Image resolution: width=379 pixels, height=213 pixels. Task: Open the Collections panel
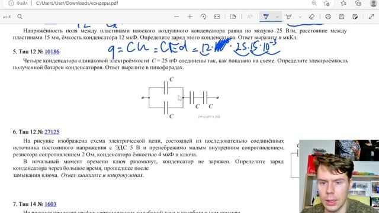(x=358, y=3)
